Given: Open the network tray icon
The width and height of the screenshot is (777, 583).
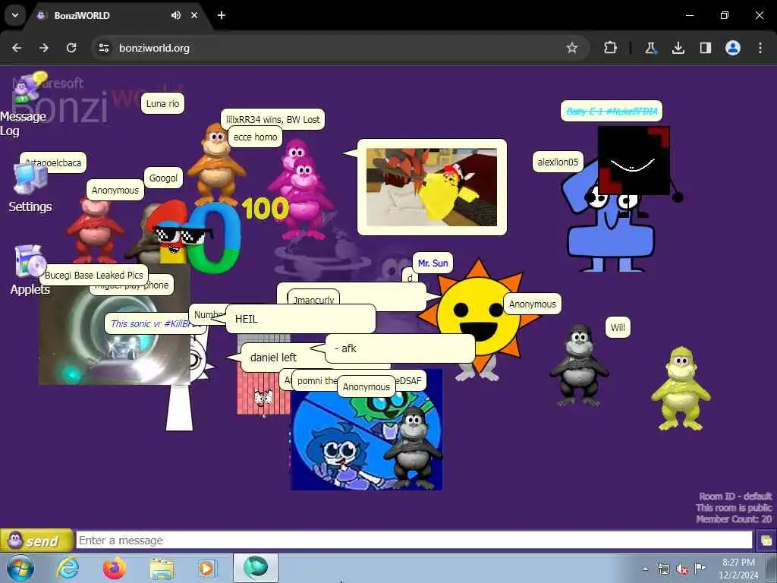Looking at the screenshot, I should pos(663,569).
